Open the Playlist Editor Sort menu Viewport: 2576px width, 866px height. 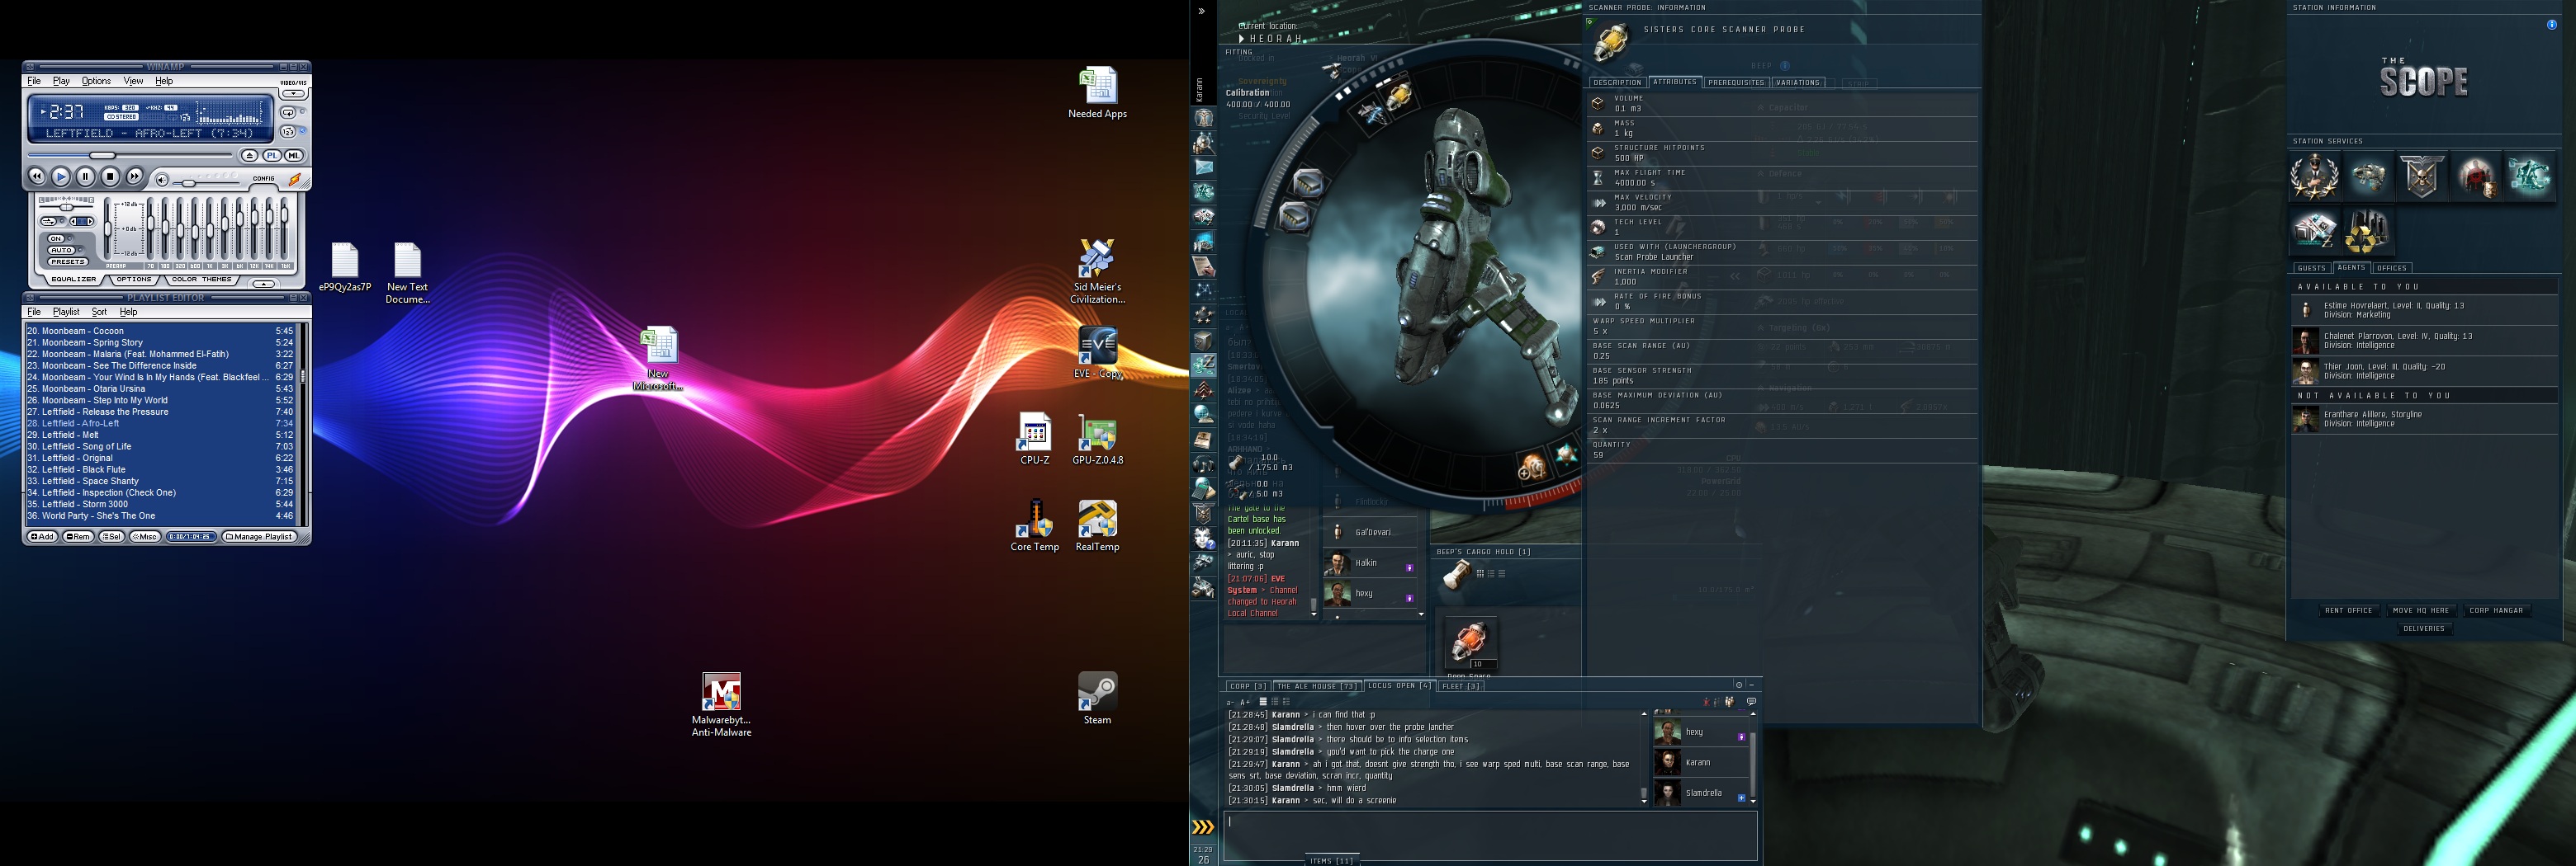click(x=99, y=312)
